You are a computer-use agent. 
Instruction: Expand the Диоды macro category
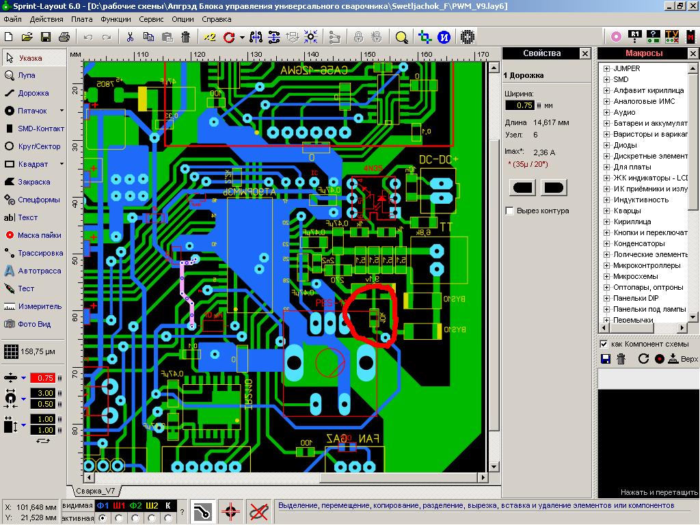(x=606, y=145)
